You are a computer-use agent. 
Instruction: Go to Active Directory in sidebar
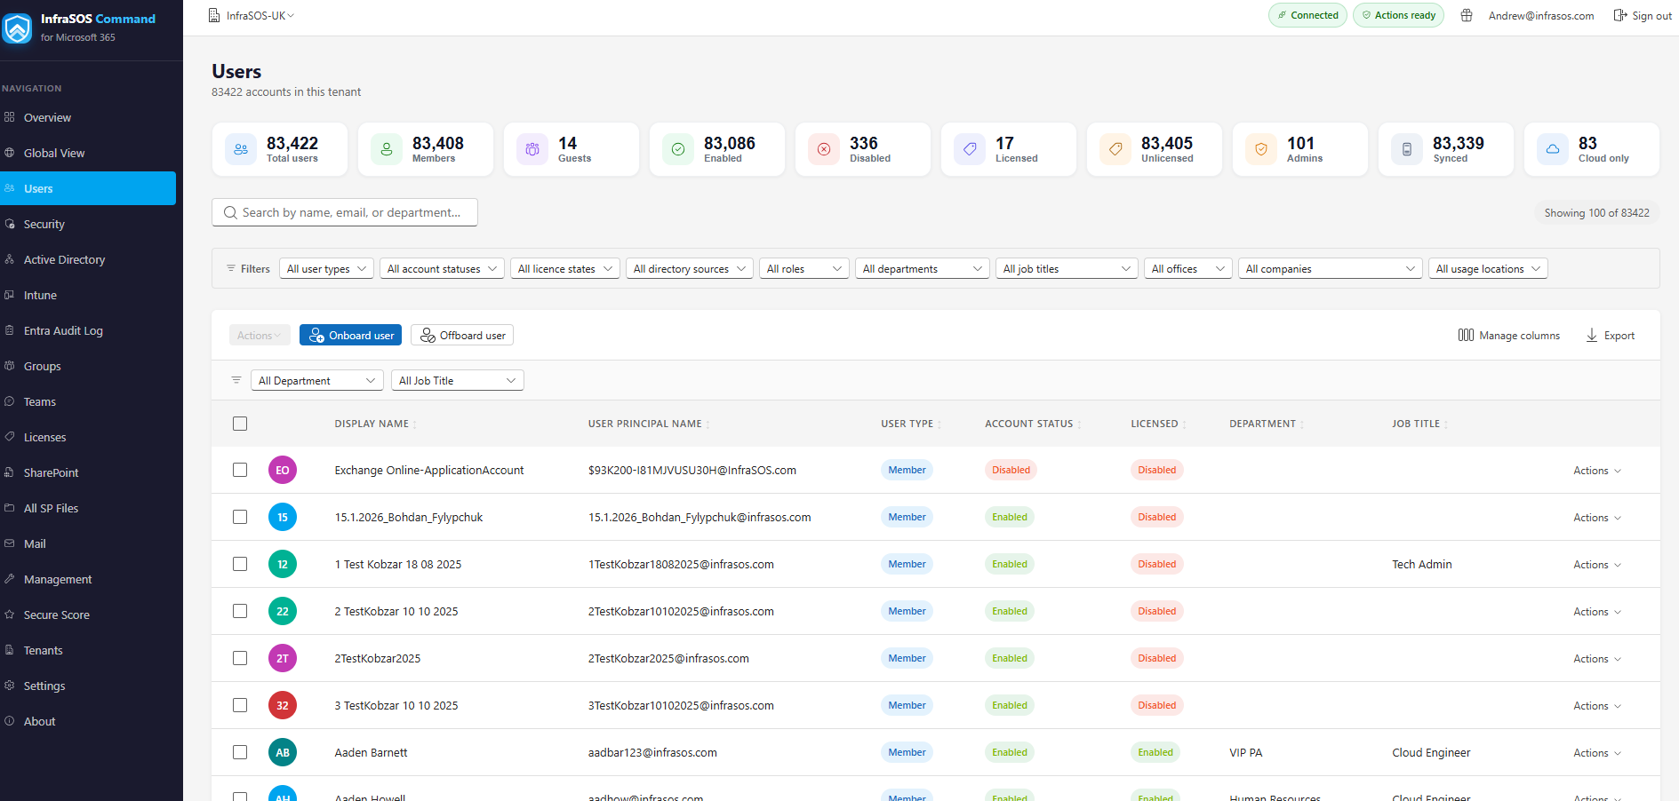[x=88, y=259]
